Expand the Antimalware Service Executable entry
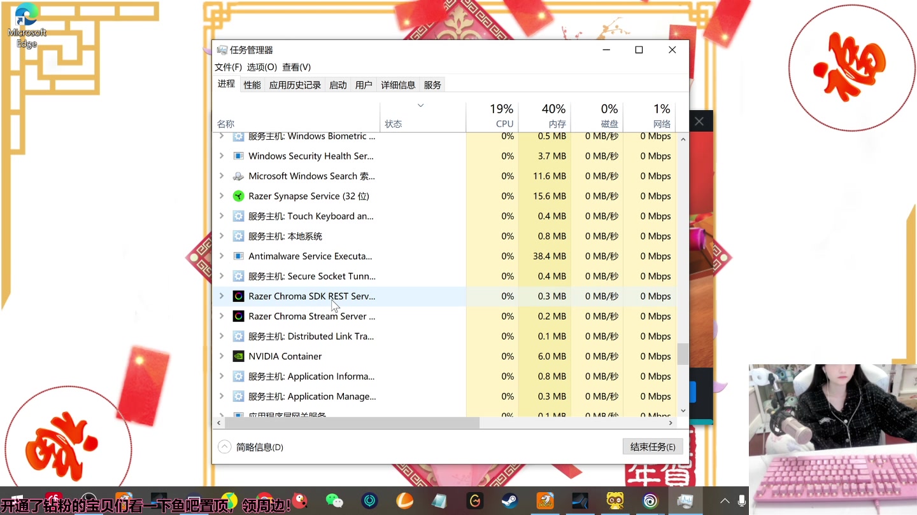917x515 pixels. tap(221, 256)
